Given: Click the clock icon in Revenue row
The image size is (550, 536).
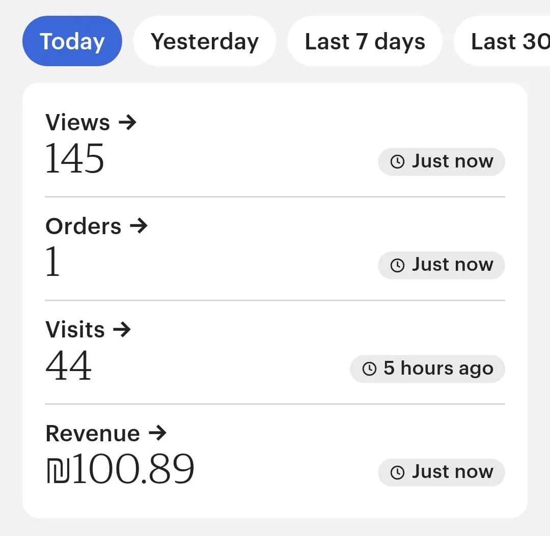Looking at the screenshot, I should click(397, 472).
